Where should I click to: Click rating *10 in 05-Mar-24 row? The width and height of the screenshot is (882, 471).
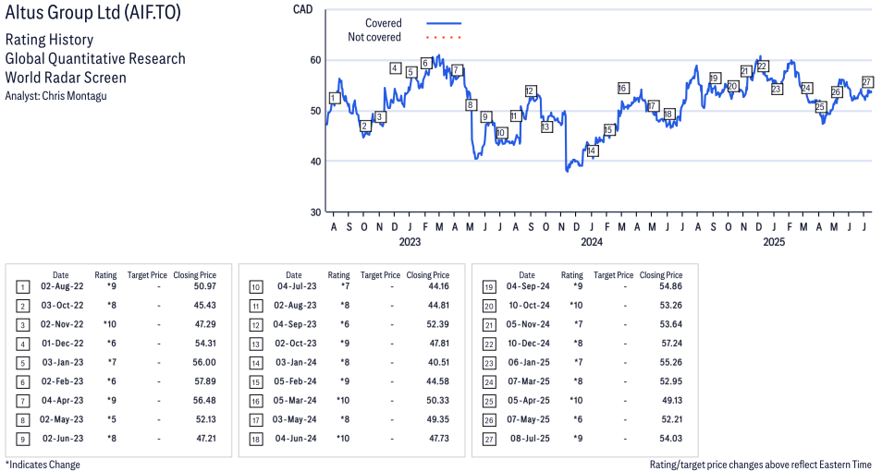point(343,400)
